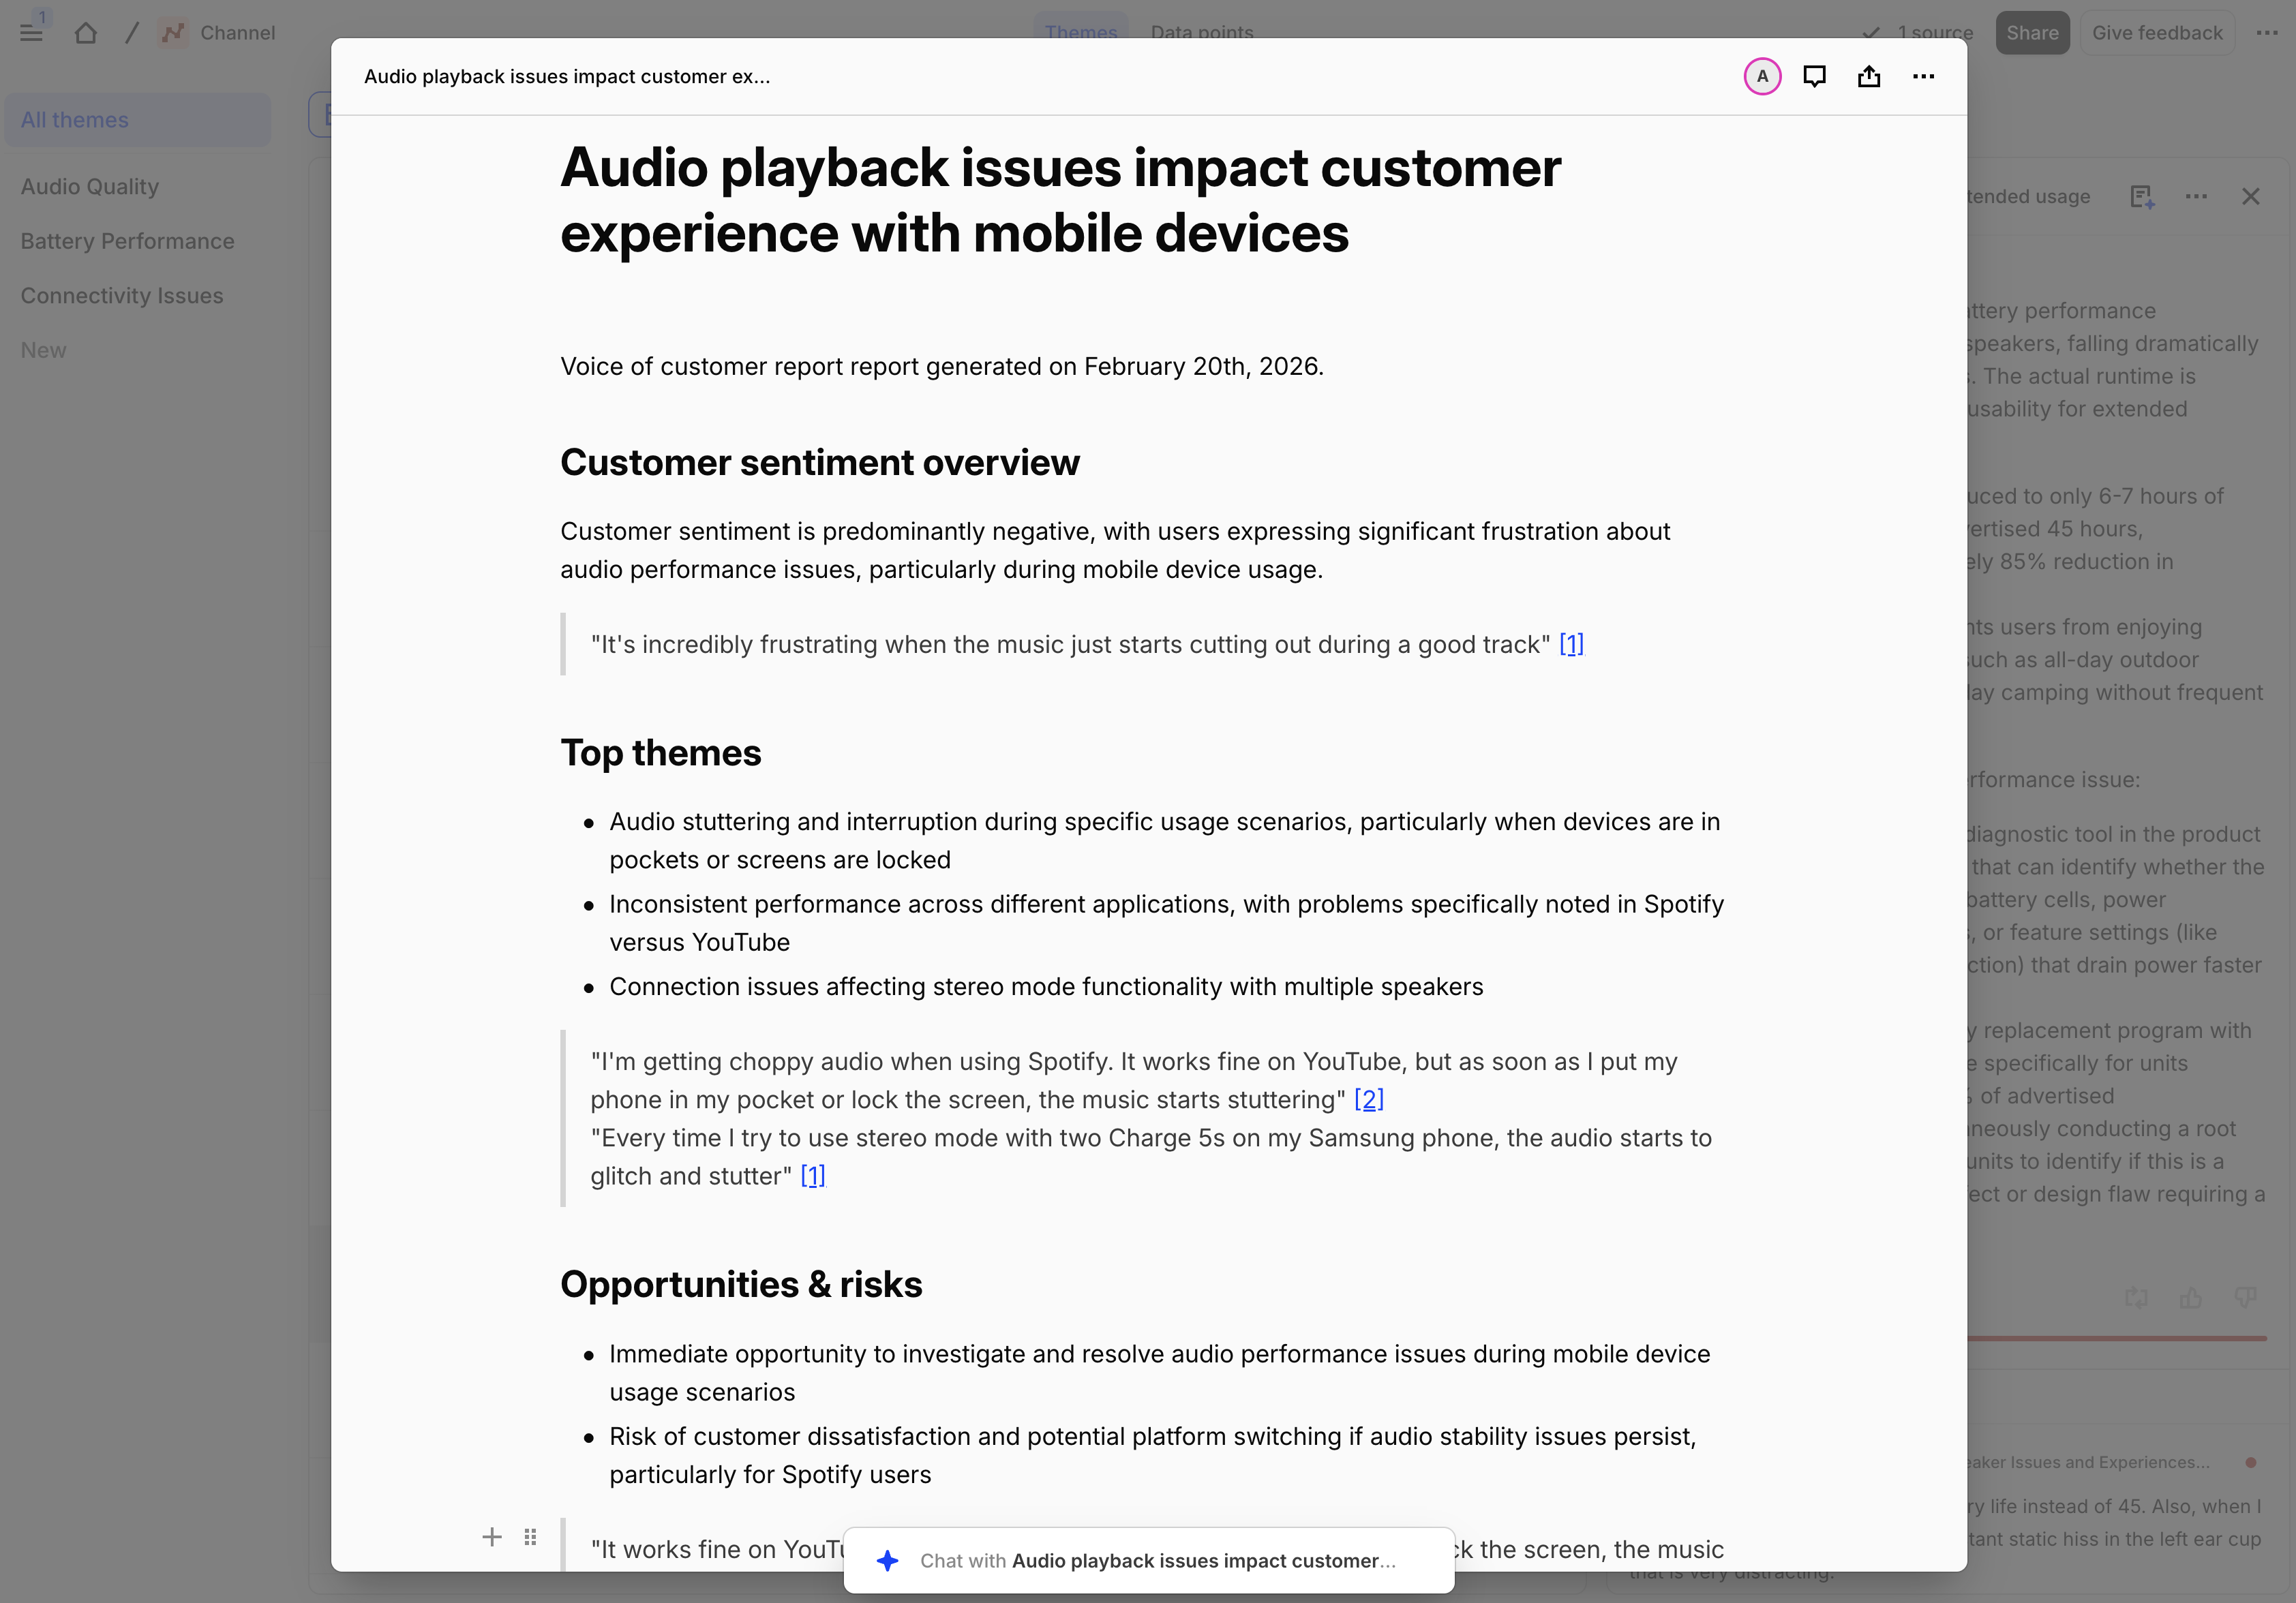Select Connectivity Issues theme
Viewport: 2296px width, 1603px height.
click(x=122, y=296)
